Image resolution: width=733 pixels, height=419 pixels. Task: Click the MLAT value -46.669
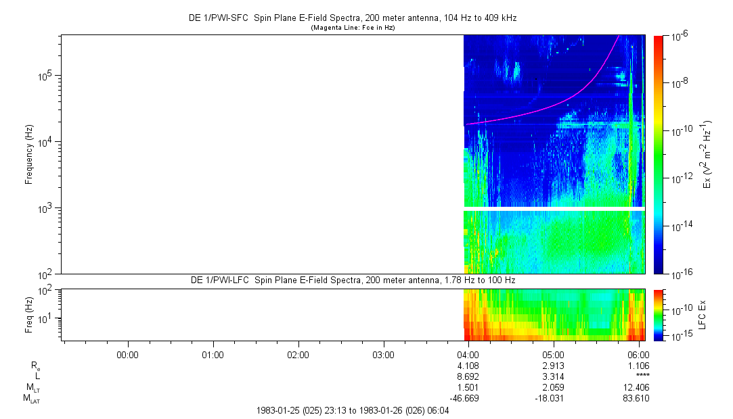click(468, 398)
